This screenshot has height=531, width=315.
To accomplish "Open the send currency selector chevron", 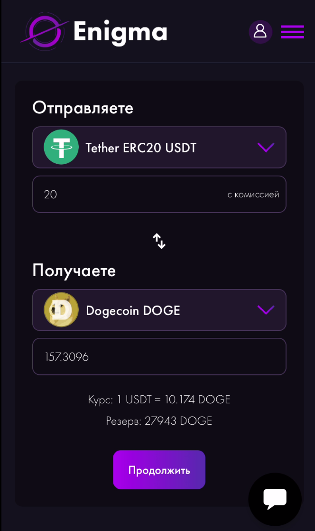I will point(265,147).
